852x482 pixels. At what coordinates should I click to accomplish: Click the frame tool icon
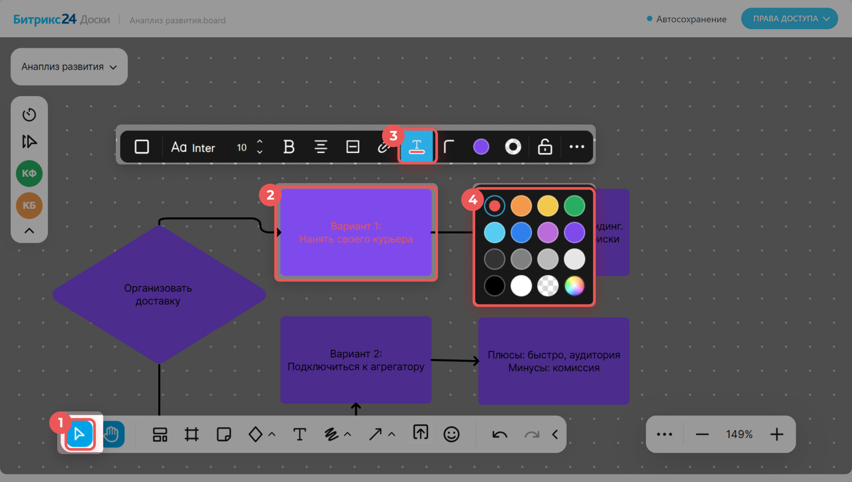point(192,434)
